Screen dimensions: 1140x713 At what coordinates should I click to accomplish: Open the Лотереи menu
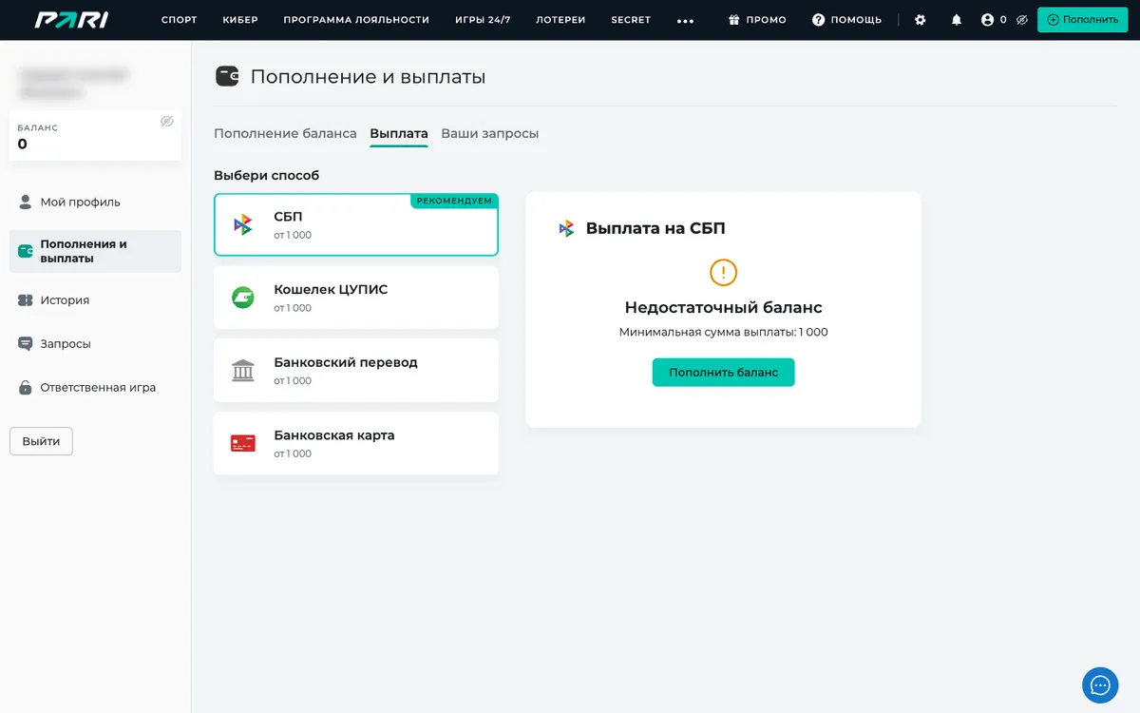point(560,20)
